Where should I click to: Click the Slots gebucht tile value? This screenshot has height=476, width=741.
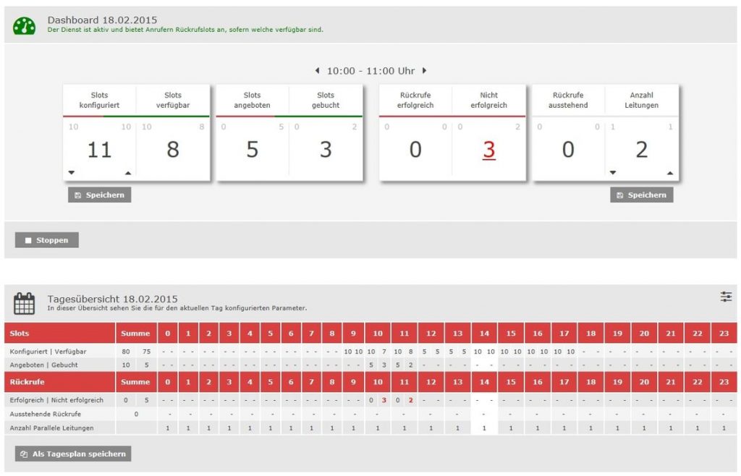326,150
